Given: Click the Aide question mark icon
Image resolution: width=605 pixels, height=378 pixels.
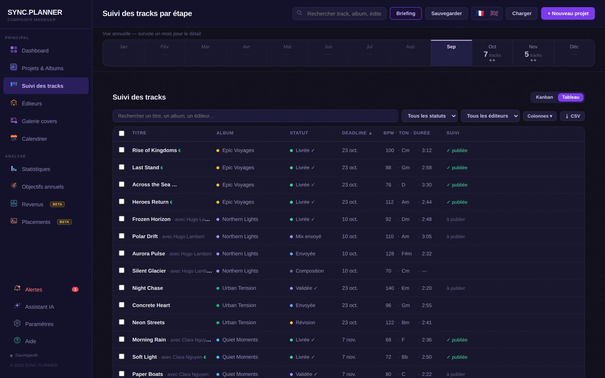Looking at the screenshot, I should click(x=17, y=340).
